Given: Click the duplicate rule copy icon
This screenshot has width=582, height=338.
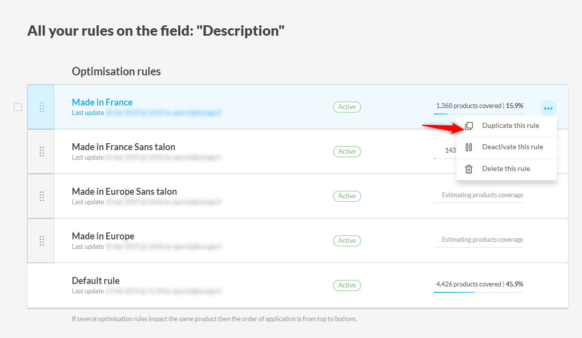Looking at the screenshot, I should point(469,126).
